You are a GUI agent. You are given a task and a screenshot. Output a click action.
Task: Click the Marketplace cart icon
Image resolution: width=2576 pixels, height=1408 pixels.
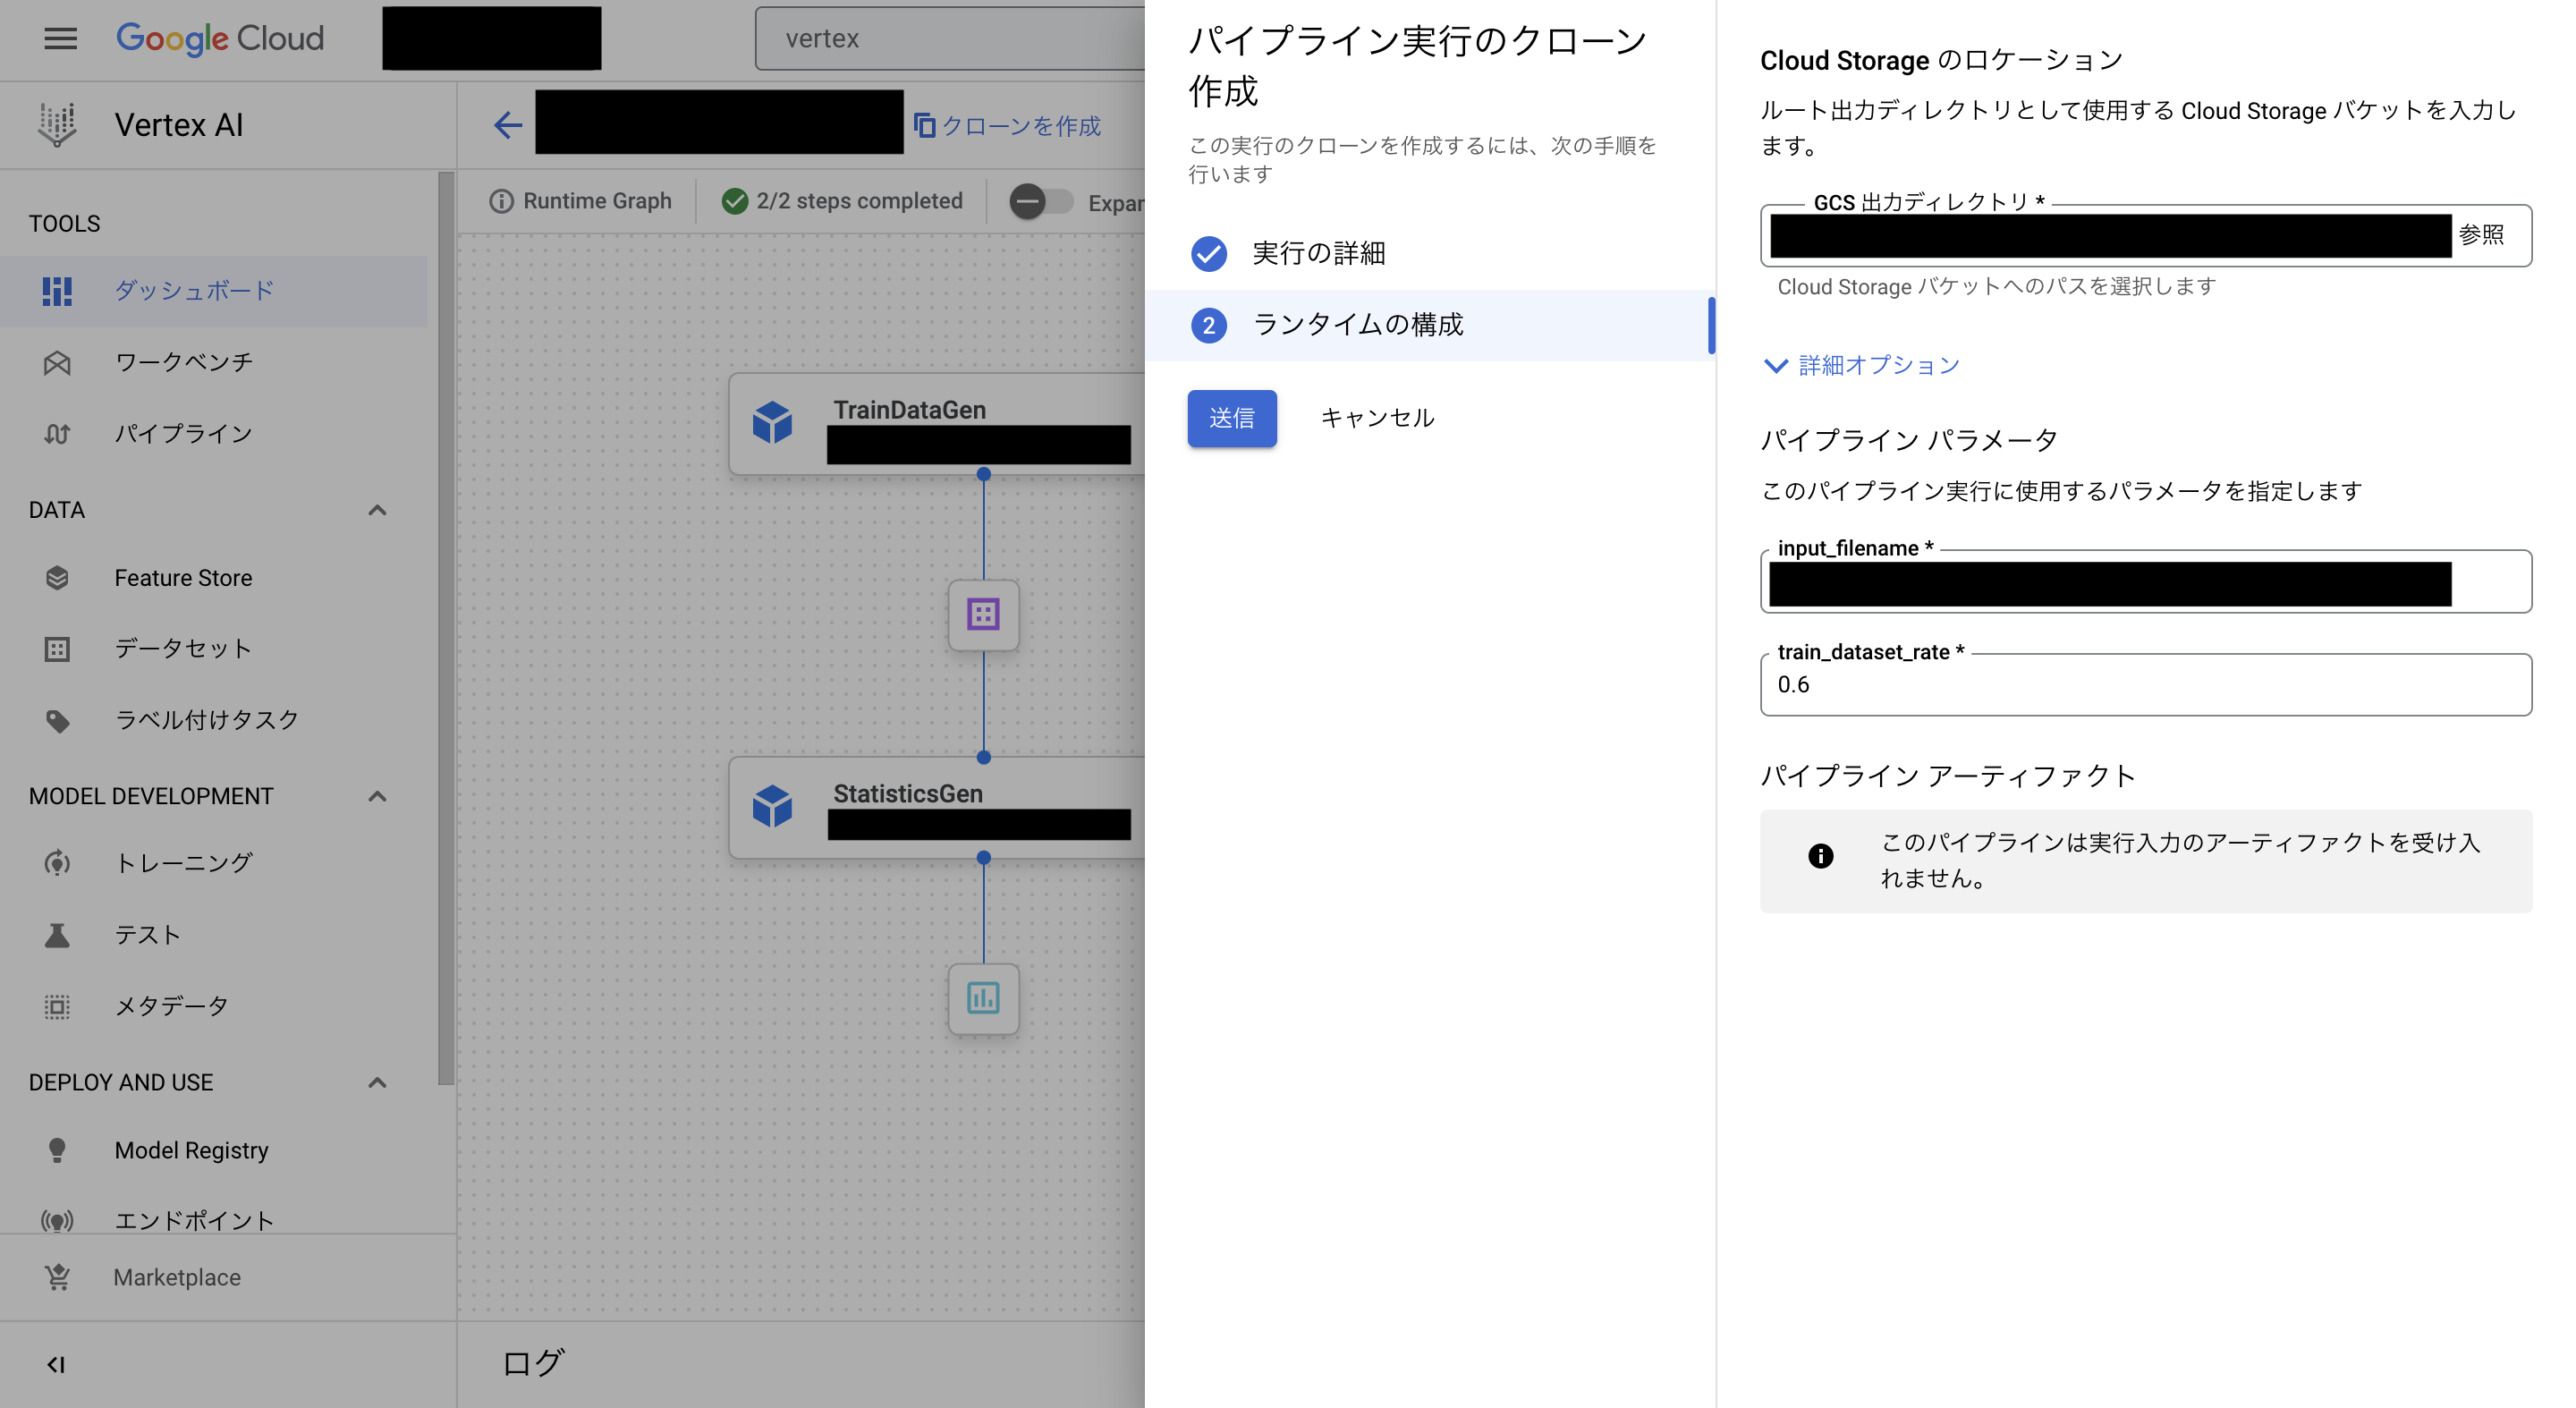tap(57, 1277)
